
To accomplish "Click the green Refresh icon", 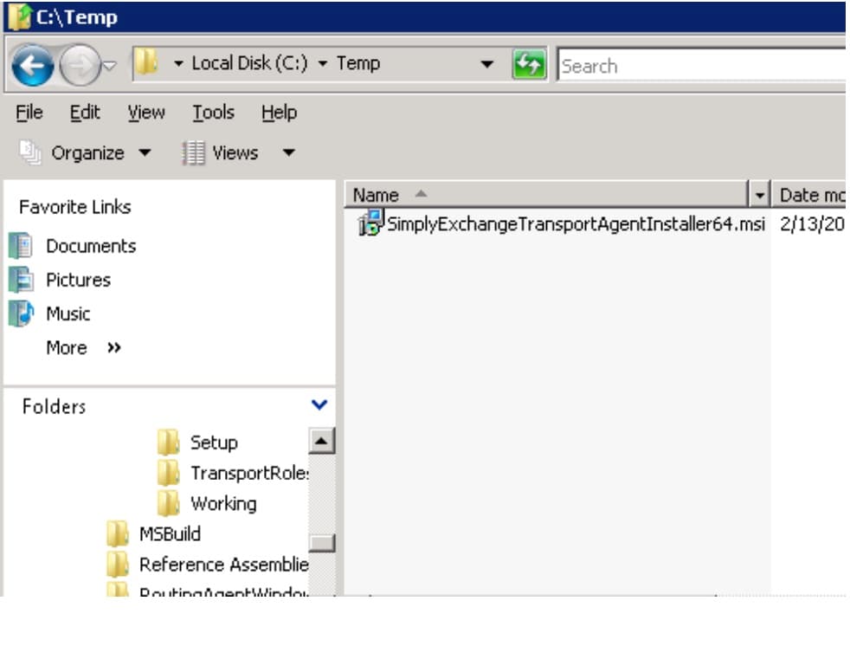I will [529, 65].
